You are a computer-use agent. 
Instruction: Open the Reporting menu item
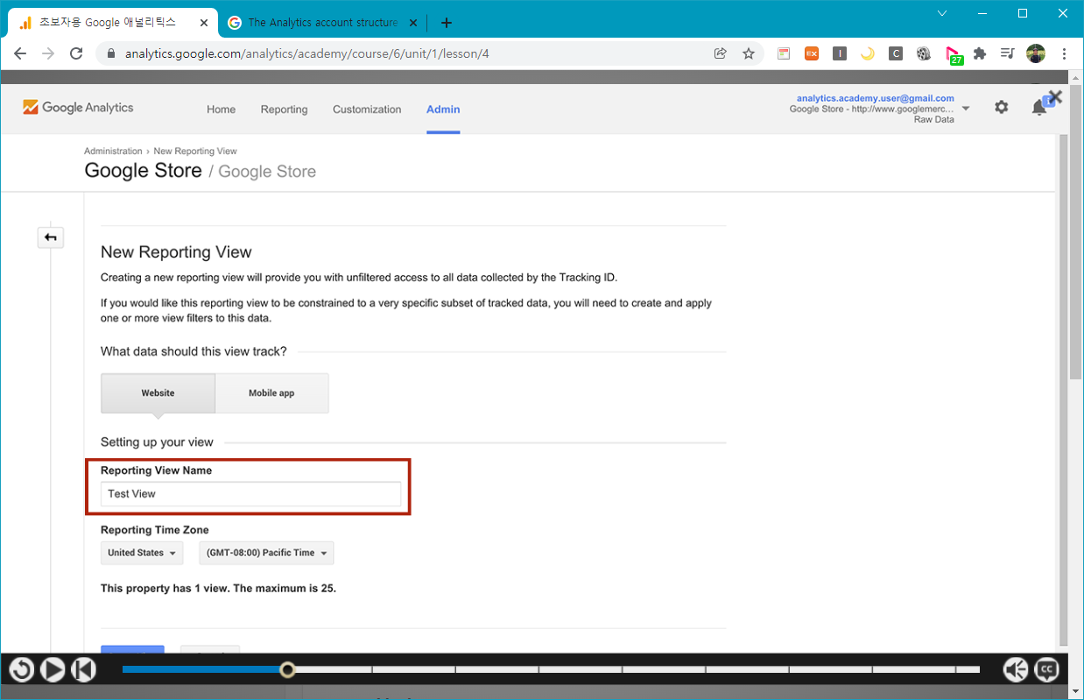pyautogui.click(x=284, y=110)
